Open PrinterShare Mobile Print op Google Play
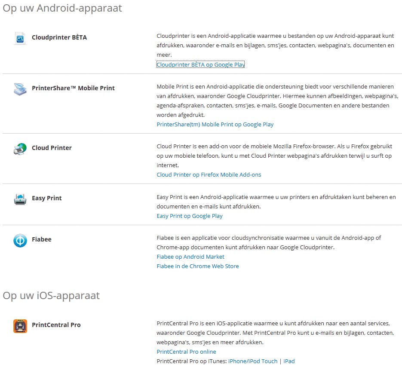The width and height of the screenshot is (402, 367). 215,125
